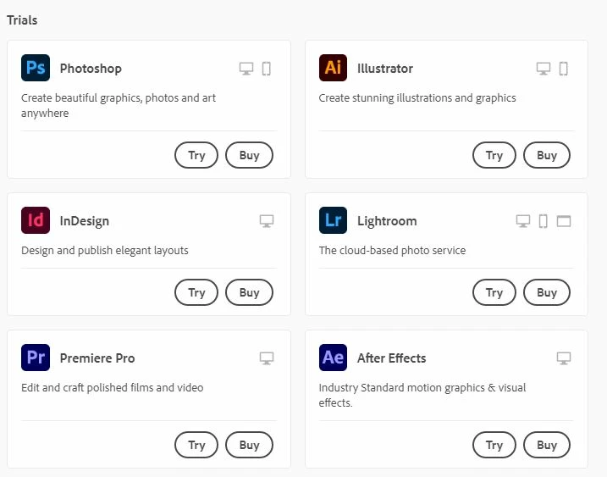Viewport: 607px width, 477px height.
Task: Click Lightroom's web browser platform icon
Action: (564, 221)
